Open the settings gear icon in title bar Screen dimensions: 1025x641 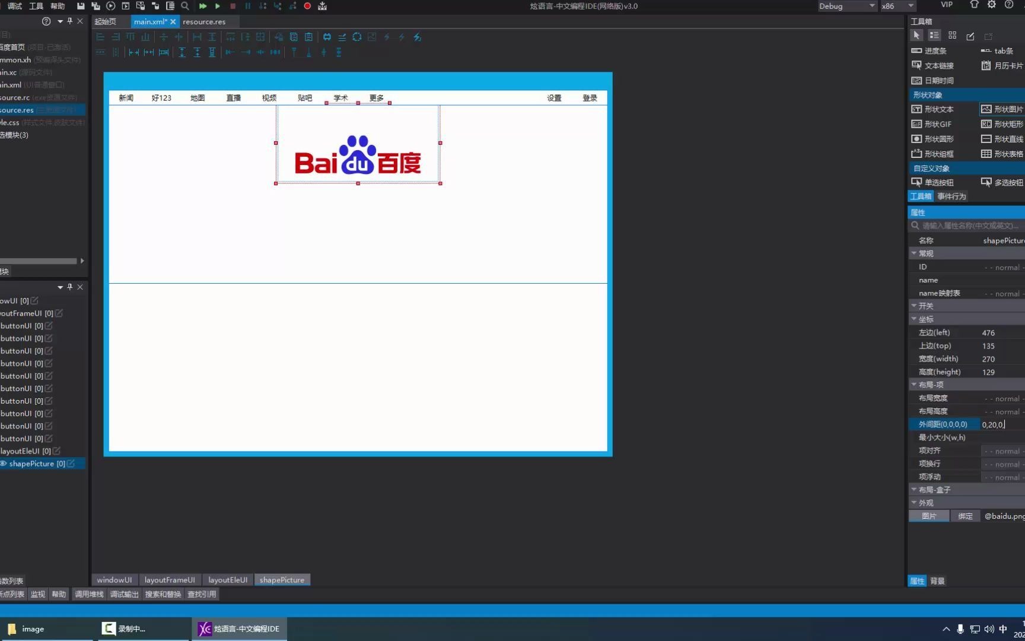pos(992,5)
